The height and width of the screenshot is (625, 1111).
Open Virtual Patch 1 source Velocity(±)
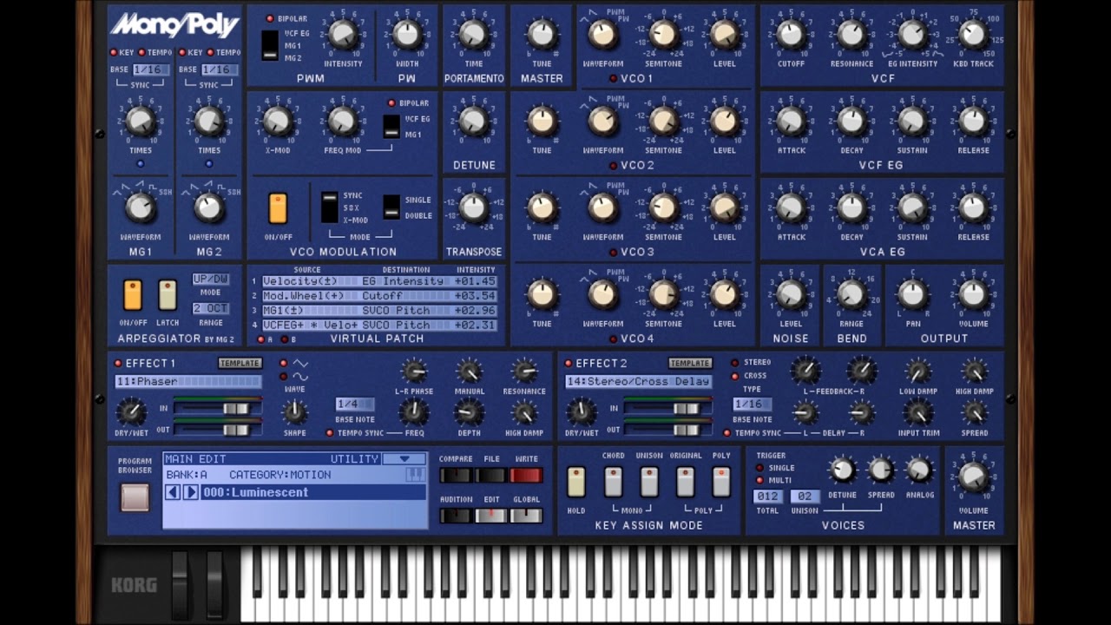(x=308, y=281)
